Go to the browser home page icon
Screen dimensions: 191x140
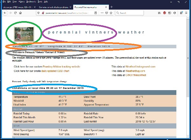pos(20,13)
